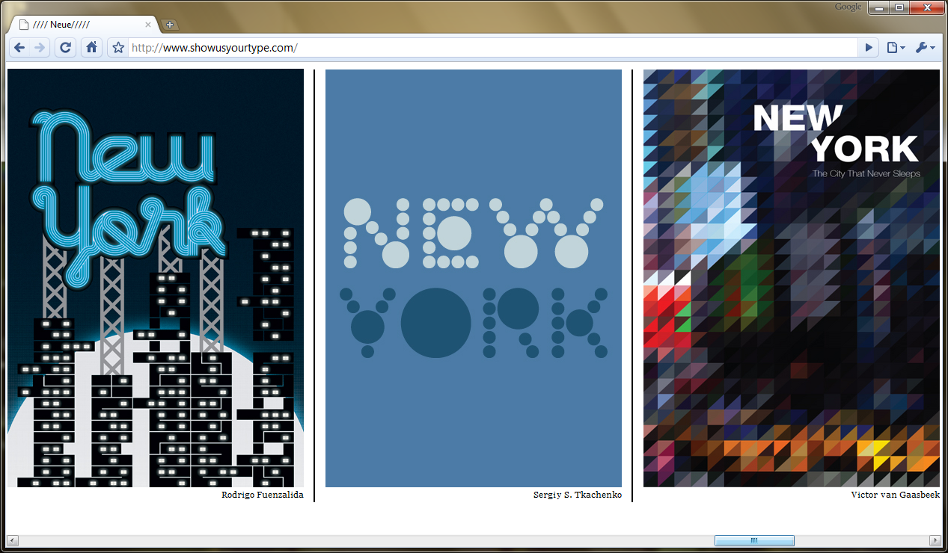Maximize the browser window
This screenshot has height=553, width=948.
(898, 7)
